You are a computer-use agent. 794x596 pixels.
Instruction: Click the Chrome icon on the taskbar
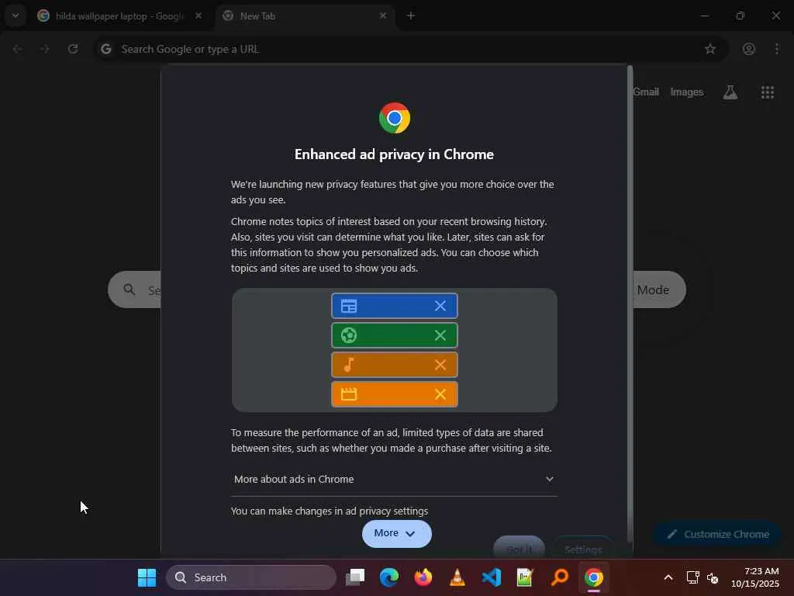593,577
